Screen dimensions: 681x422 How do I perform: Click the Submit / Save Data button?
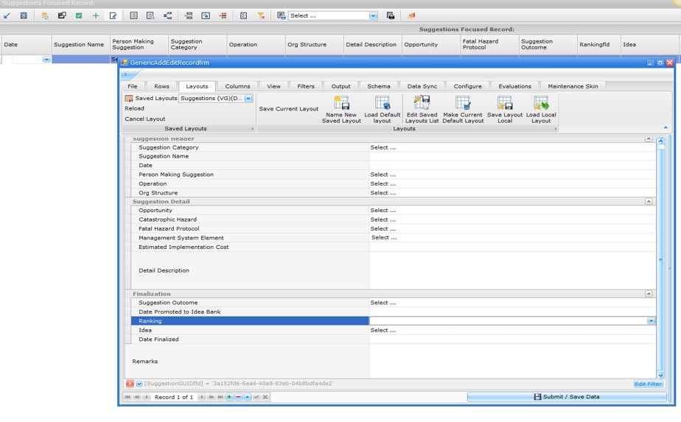tap(567, 397)
